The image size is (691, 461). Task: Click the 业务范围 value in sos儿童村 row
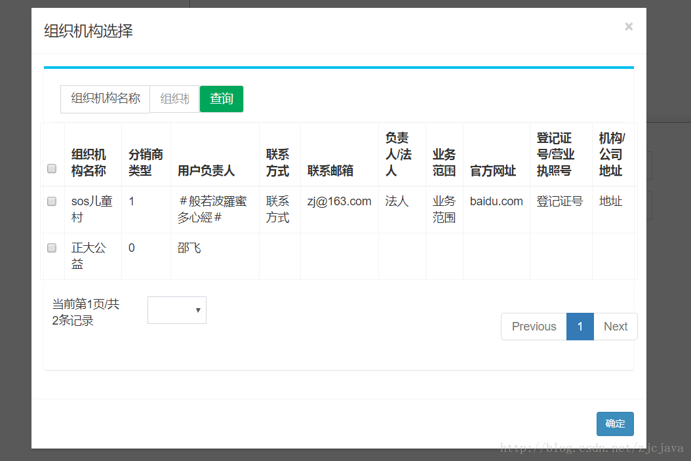pos(444,209)
